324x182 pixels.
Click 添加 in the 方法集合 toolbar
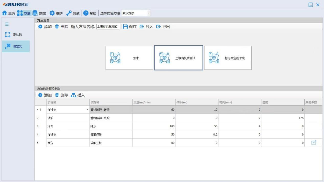(45, 27)
